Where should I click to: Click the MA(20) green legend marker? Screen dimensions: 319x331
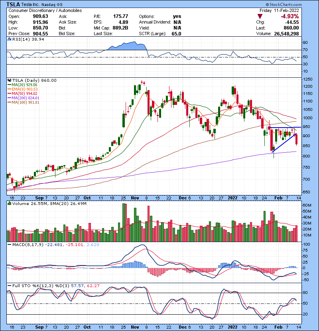[x=10, y=85]
